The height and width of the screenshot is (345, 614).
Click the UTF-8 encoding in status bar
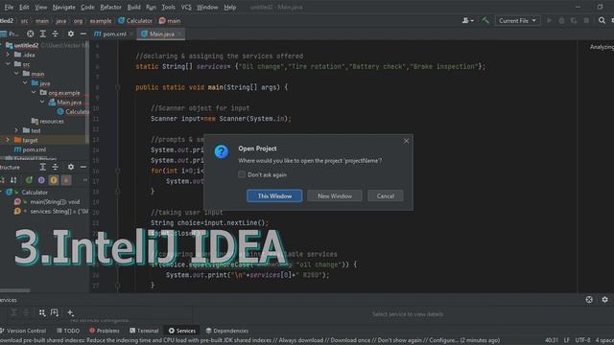(582, 340)
